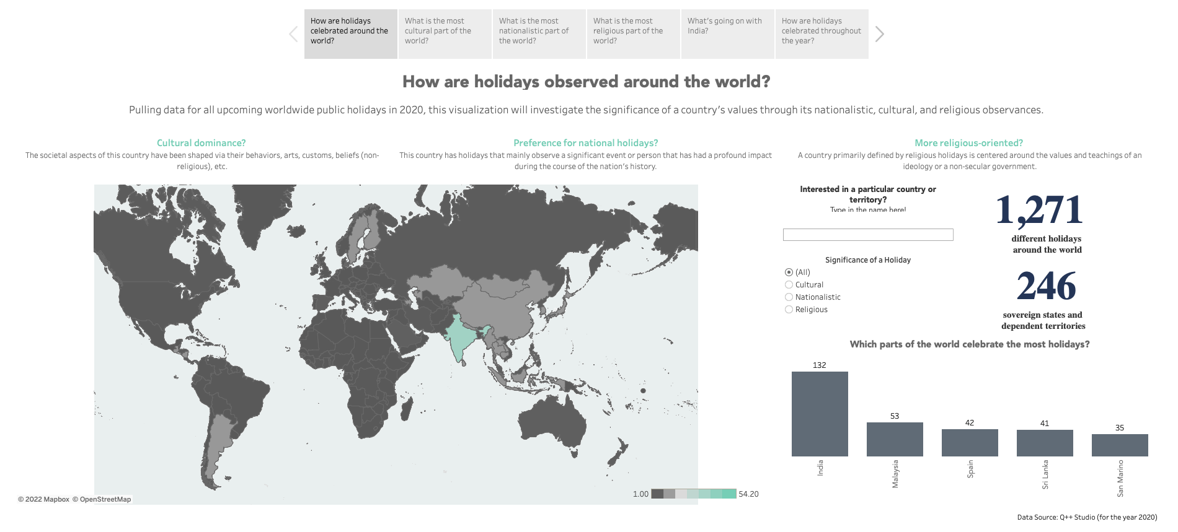Click the teal end of color legend
The width and height of the screenshot is (1178, 532).
coord(730,494)
